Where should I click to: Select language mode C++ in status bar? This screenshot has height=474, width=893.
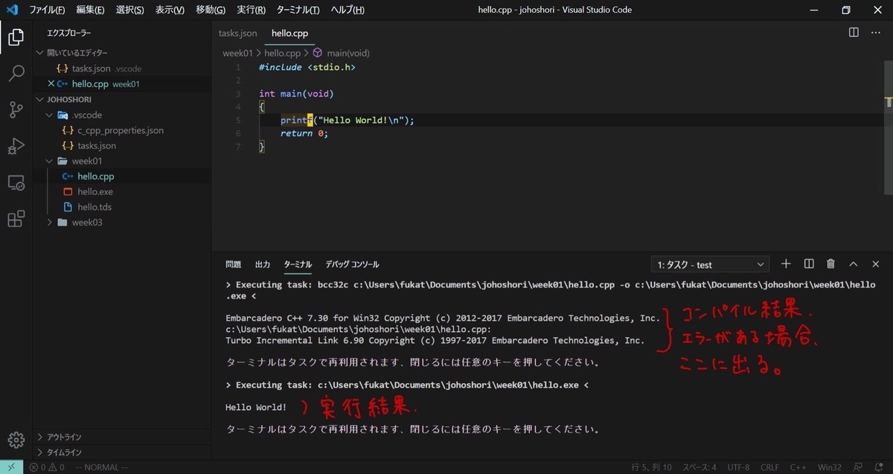798,467
